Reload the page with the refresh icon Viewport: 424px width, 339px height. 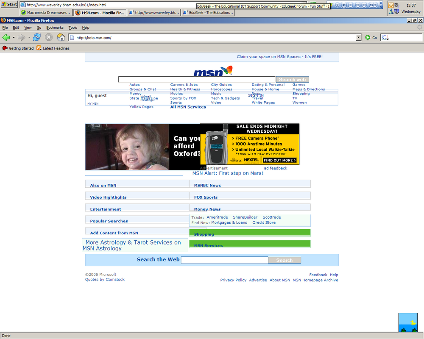point(37,37)
